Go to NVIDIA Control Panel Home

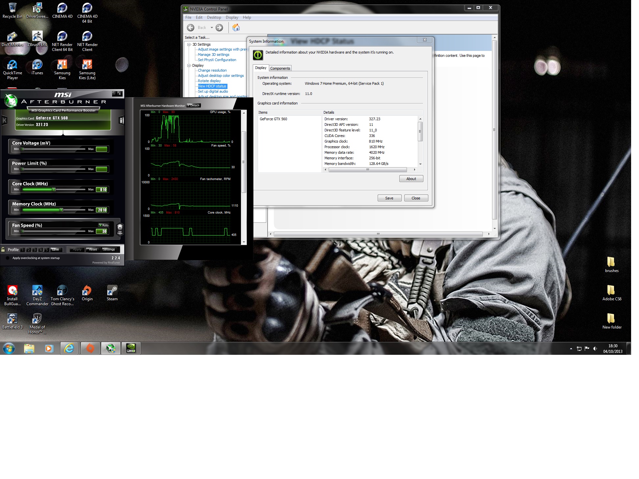point(236,28)
